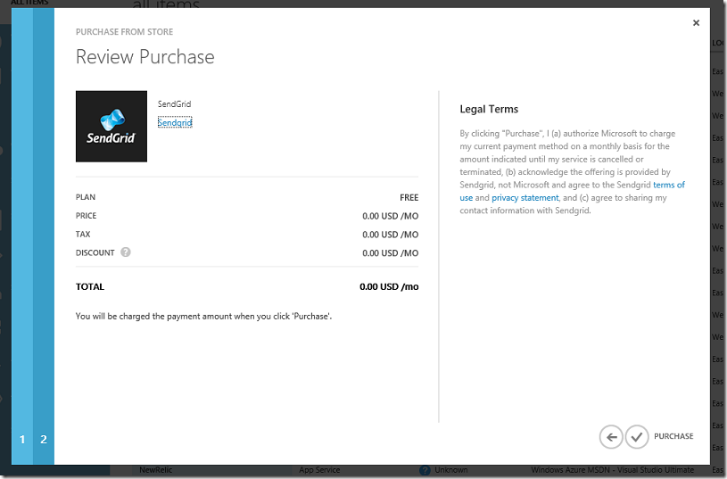Open the Sendgrid publisher link
727x479 pixels.
175,122
